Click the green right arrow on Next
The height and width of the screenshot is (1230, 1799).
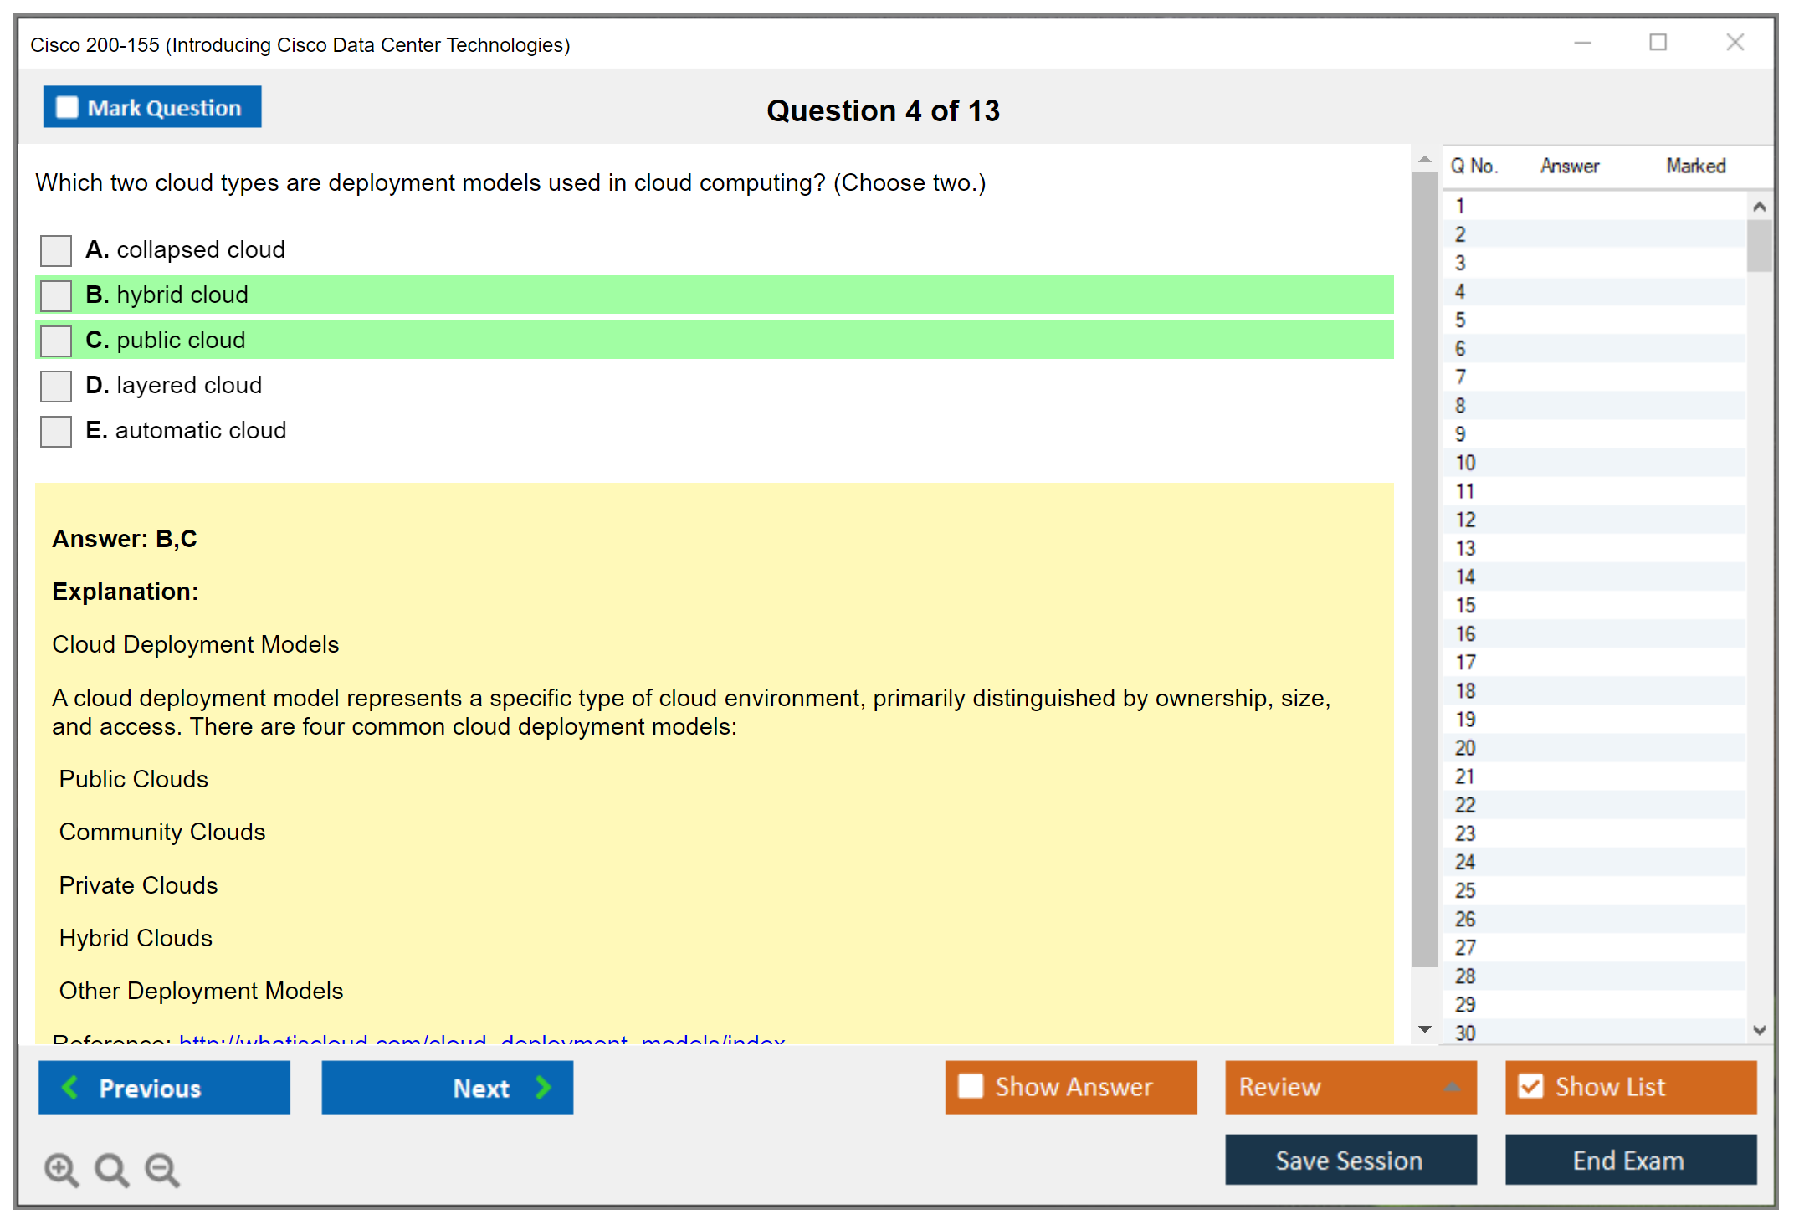pyautogui.click(x=543, y=1087)
